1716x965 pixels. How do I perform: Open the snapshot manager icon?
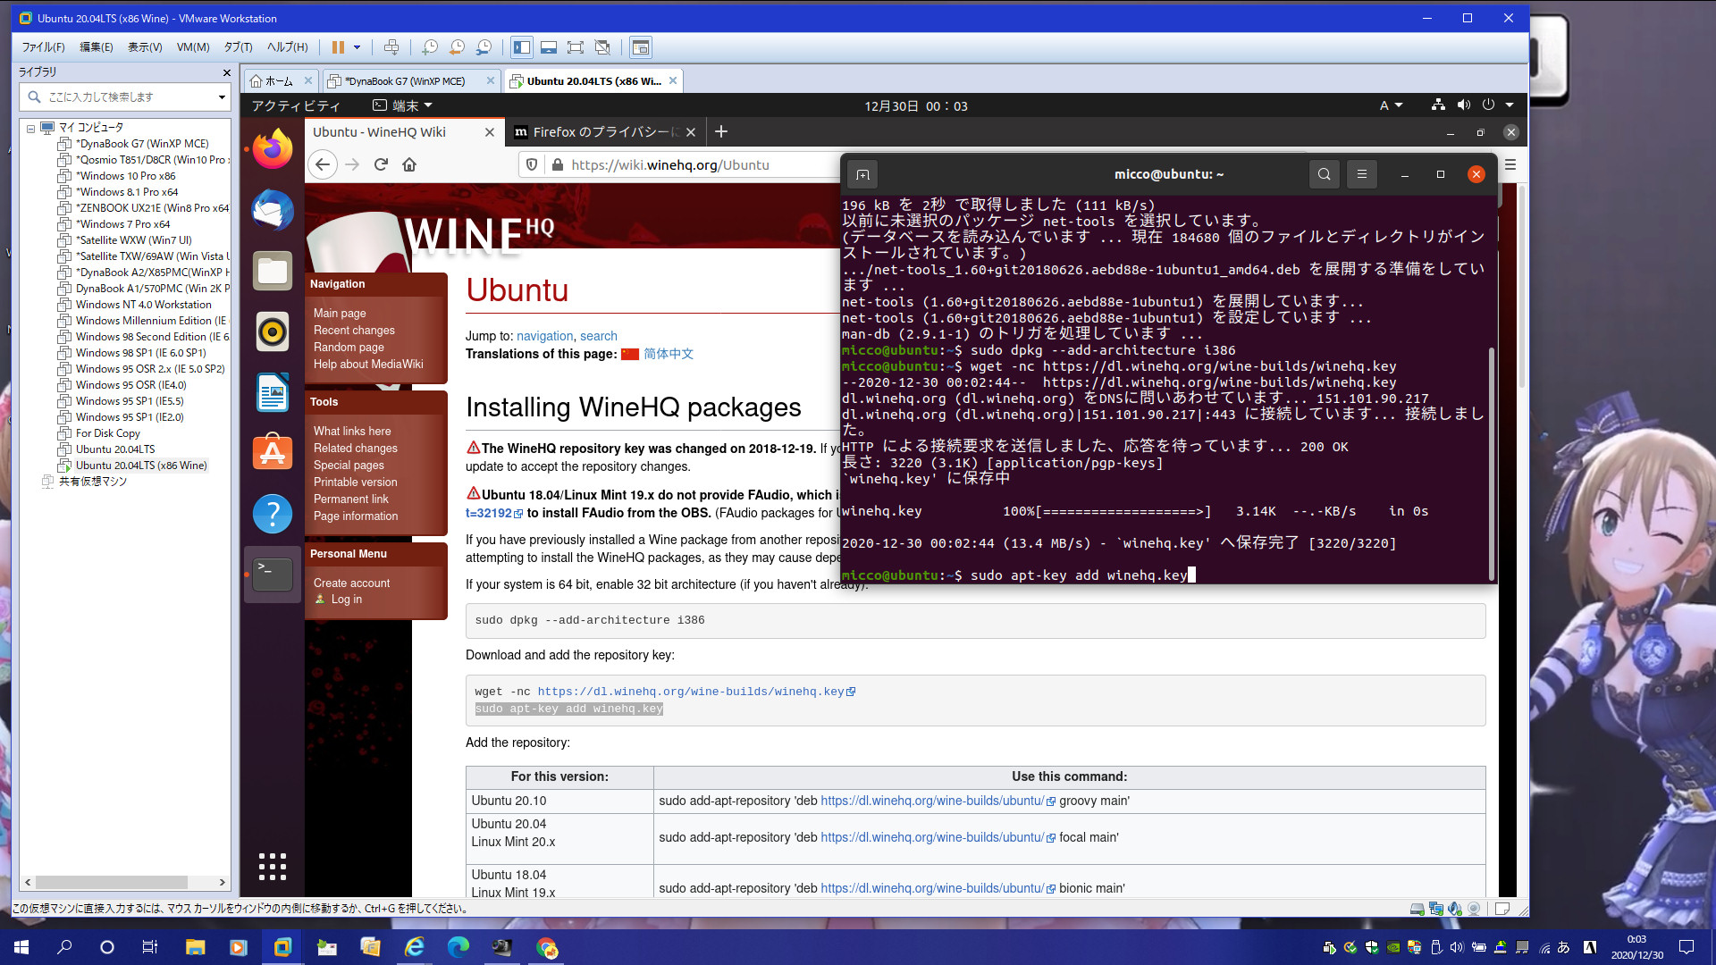[x=484, y=47]
